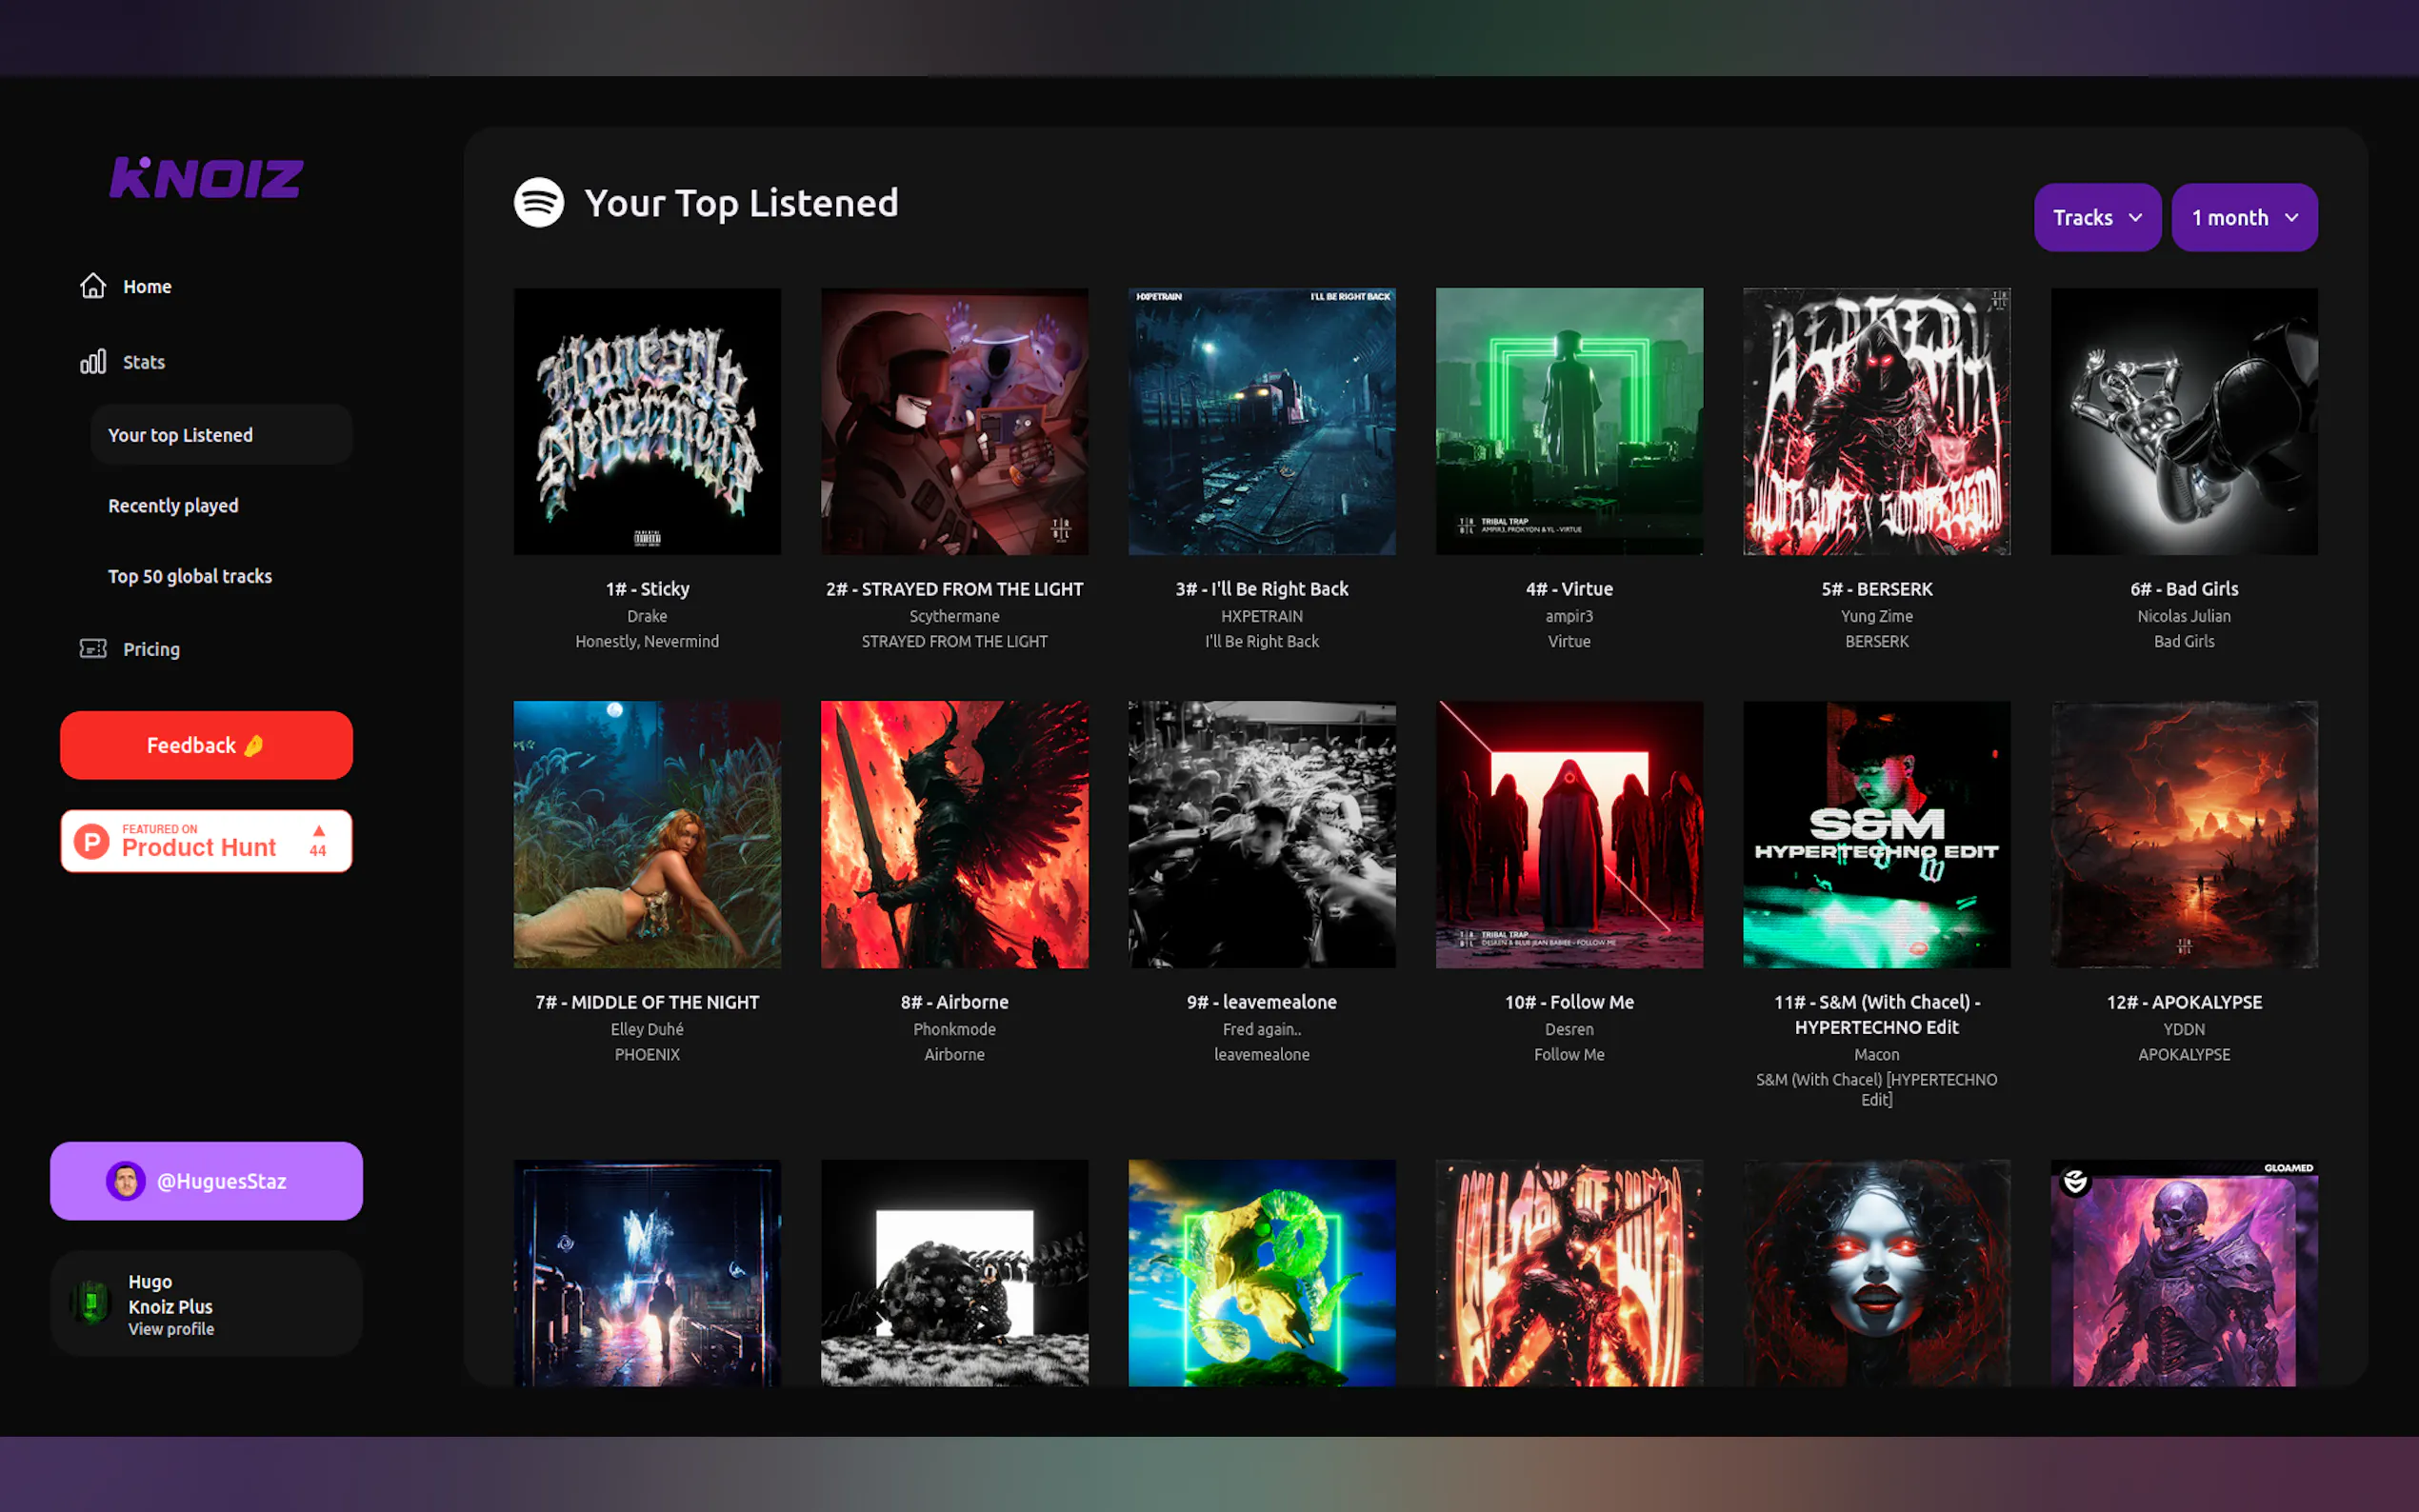The width and height of the screenshot is (2419, 1512).
Task: Open the STRAYED FROM THE LIGHT cover
Action: [954, 421]
